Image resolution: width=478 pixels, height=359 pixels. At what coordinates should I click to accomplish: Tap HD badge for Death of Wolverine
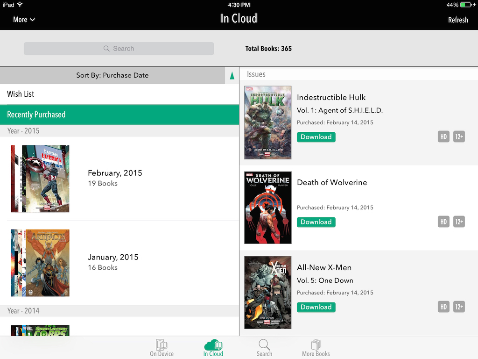pos(443,222)
